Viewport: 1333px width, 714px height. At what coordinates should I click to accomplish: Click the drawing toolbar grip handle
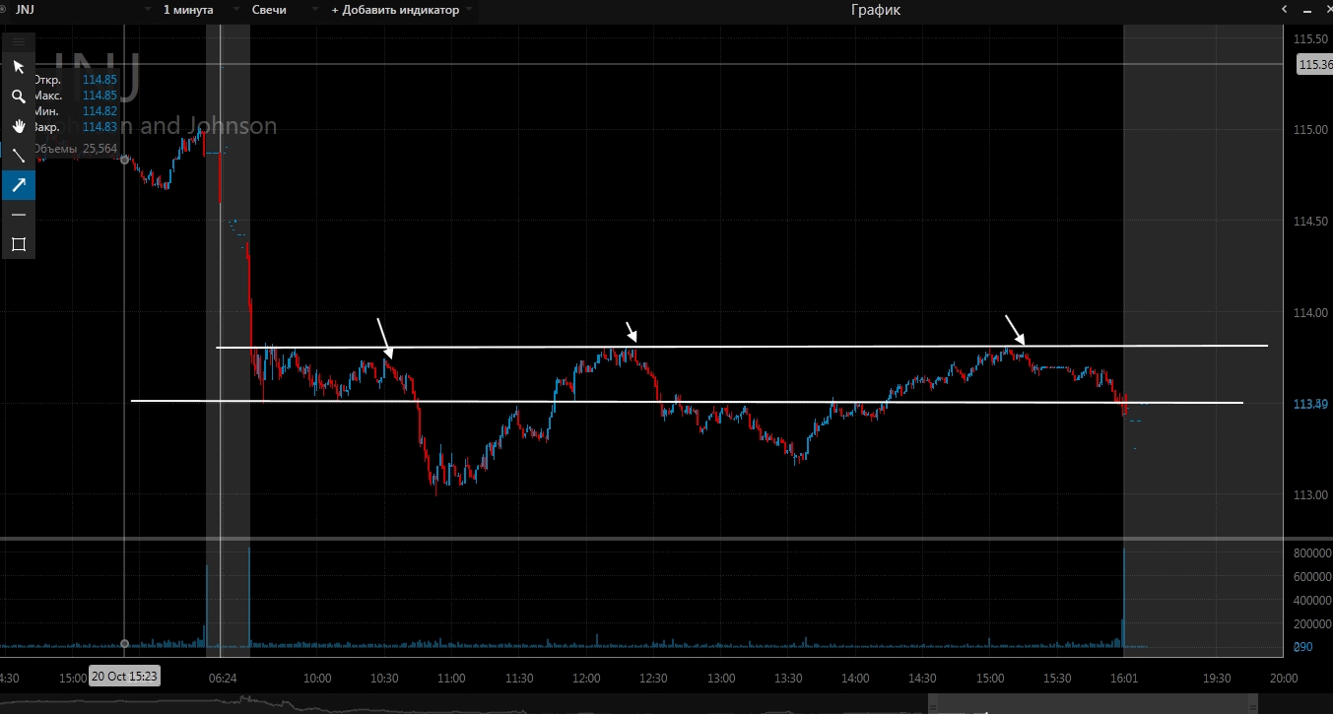[x=18, y=41]
